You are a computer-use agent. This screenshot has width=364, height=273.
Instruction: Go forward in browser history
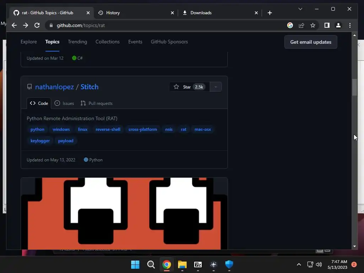tap(26, 25)
